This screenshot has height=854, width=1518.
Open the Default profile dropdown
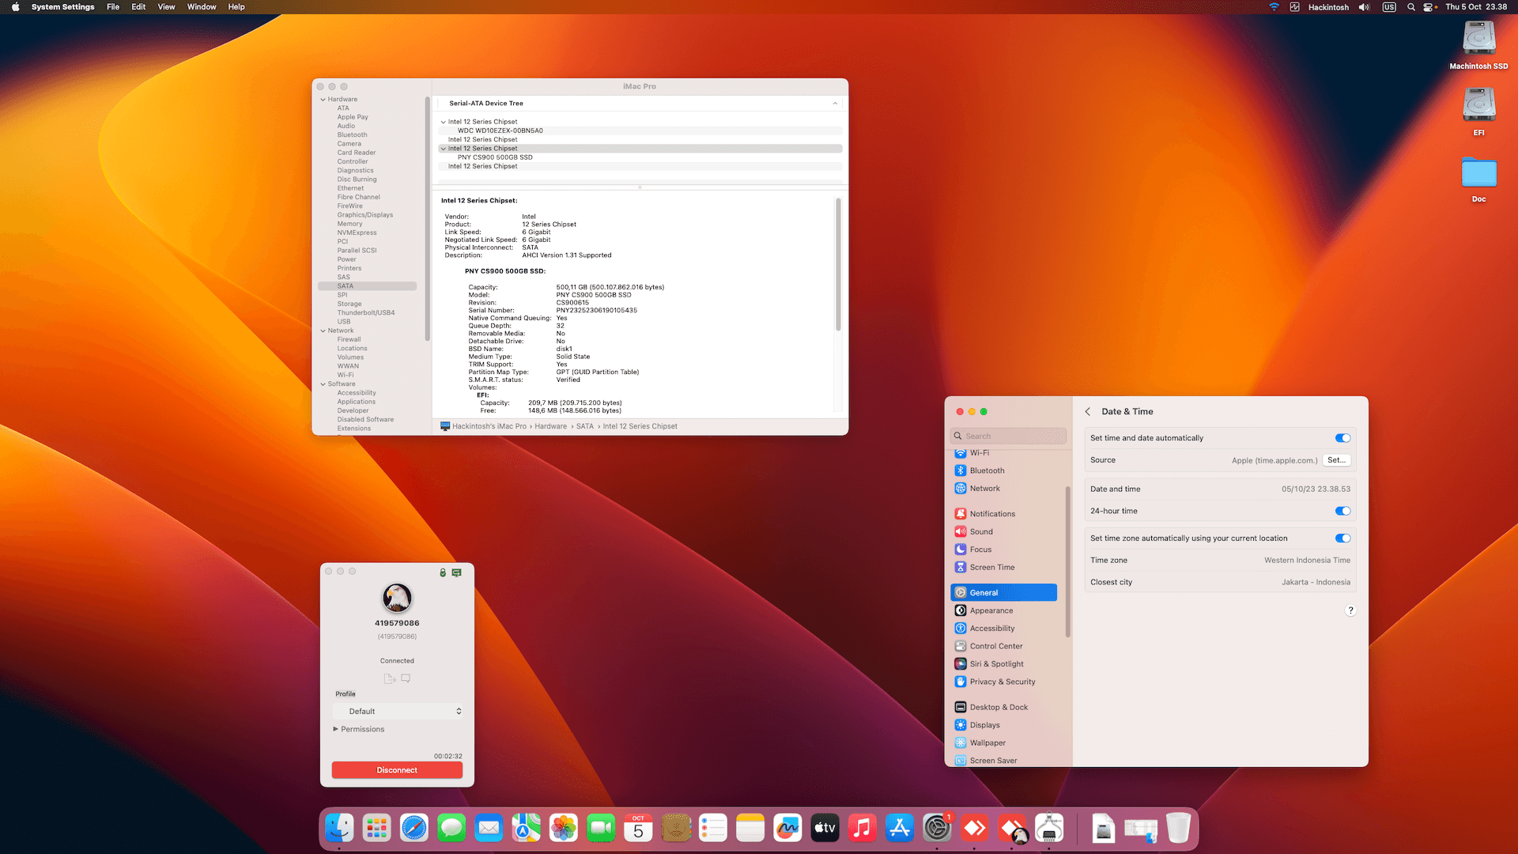pyautogui.click(x=398, y=712)
